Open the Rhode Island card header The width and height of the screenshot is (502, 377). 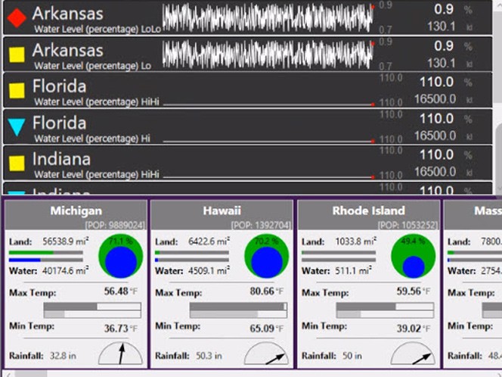pyautogui.click(x=368, y=210)
